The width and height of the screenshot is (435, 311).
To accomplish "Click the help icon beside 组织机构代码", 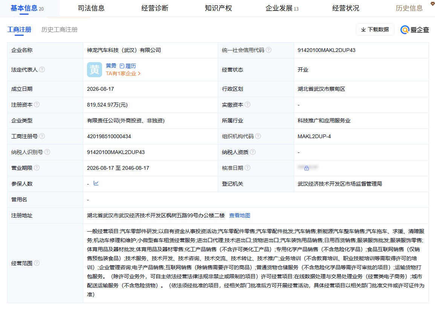I will [x=258, y=136].
